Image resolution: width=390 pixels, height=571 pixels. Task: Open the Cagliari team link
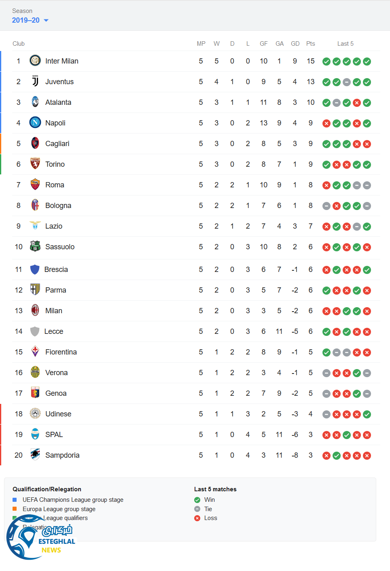click(57, 144)
